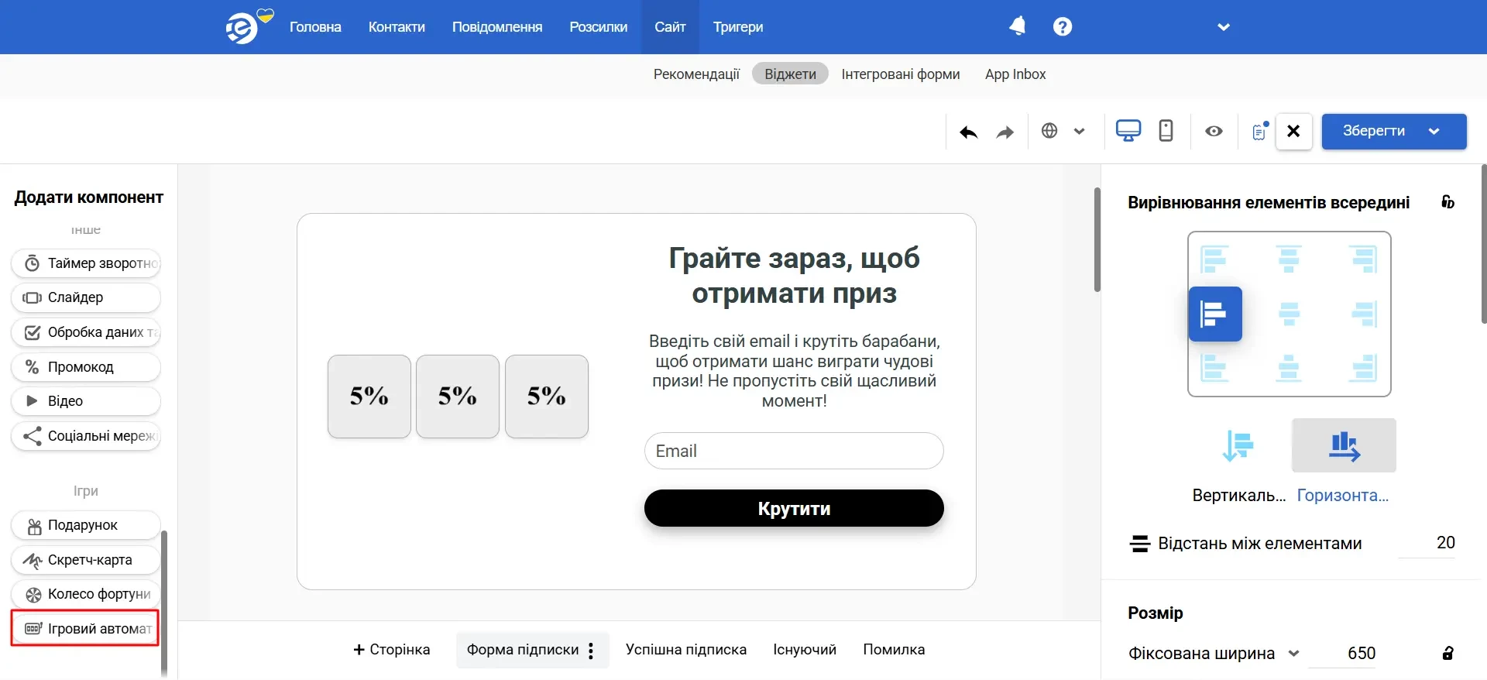Click the undo arrow icon

[968, 132]
